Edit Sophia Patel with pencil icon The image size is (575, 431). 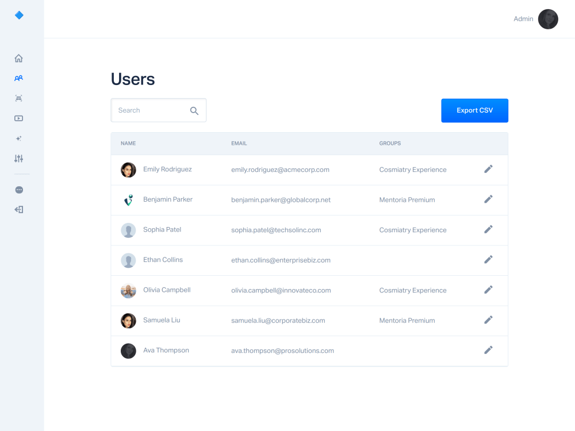pos(488,229)
